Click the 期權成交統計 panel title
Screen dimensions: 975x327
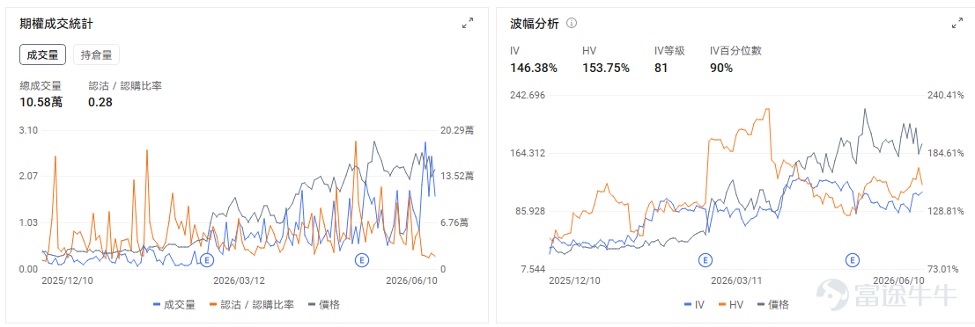tap(56, 24)
